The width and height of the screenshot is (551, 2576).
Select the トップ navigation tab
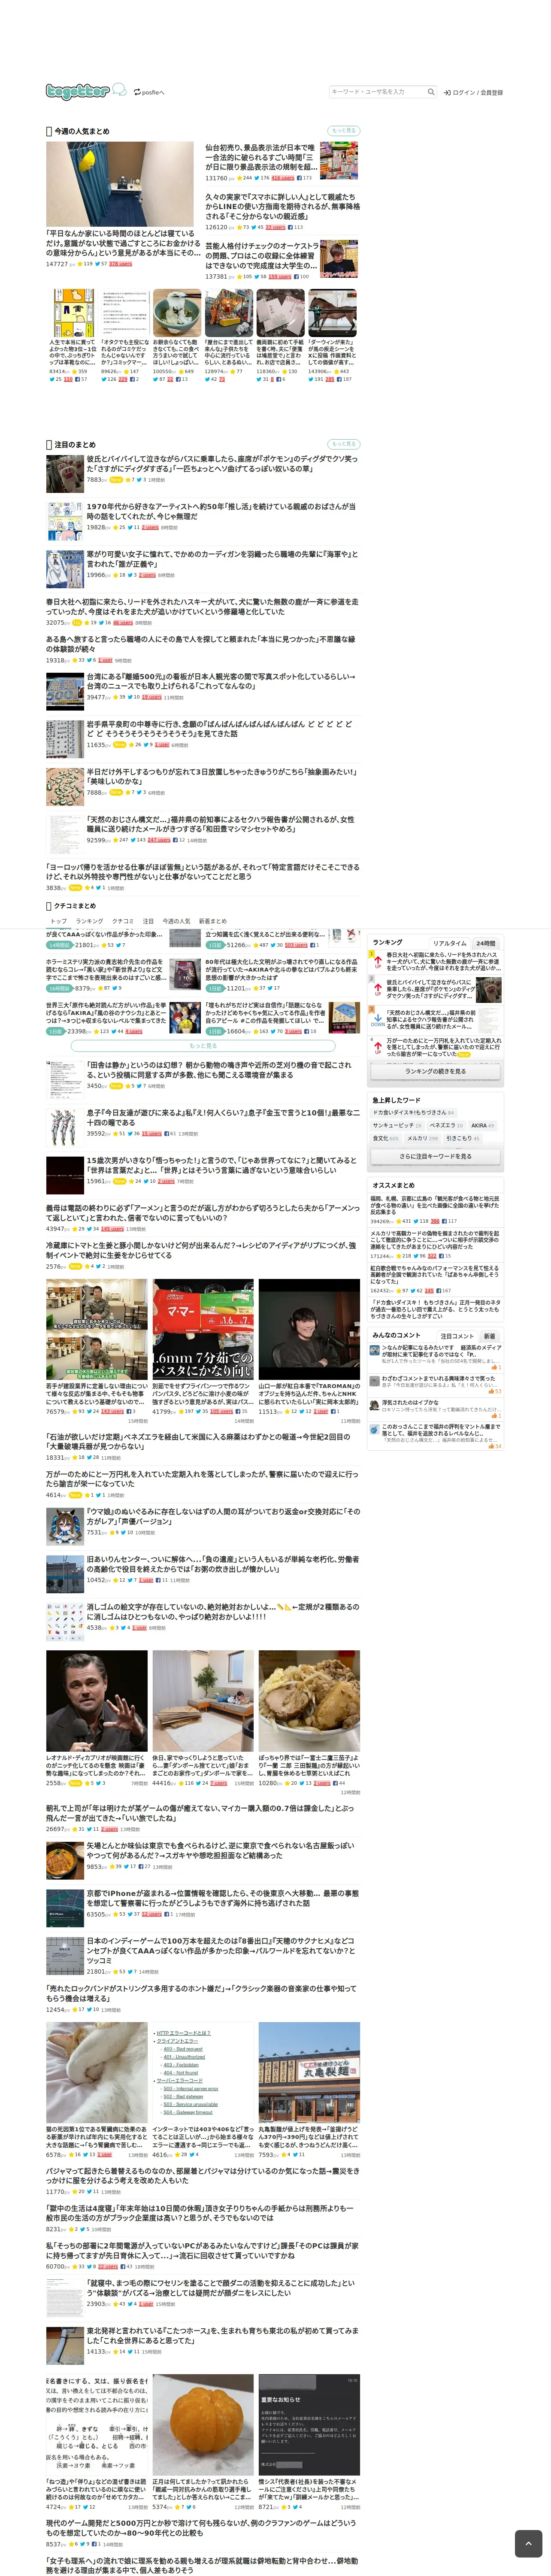[x=59, y=921]
